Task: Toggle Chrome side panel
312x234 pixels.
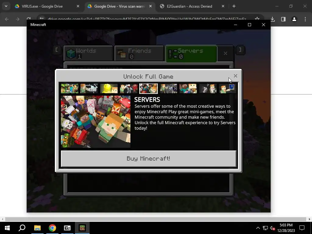Action: pyautogui.click(x=283, y=19)
